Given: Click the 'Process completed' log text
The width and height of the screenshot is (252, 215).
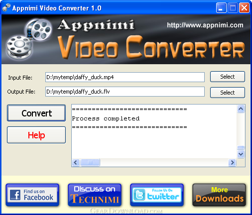Looking at the screenshot, I should coord(106,118).
